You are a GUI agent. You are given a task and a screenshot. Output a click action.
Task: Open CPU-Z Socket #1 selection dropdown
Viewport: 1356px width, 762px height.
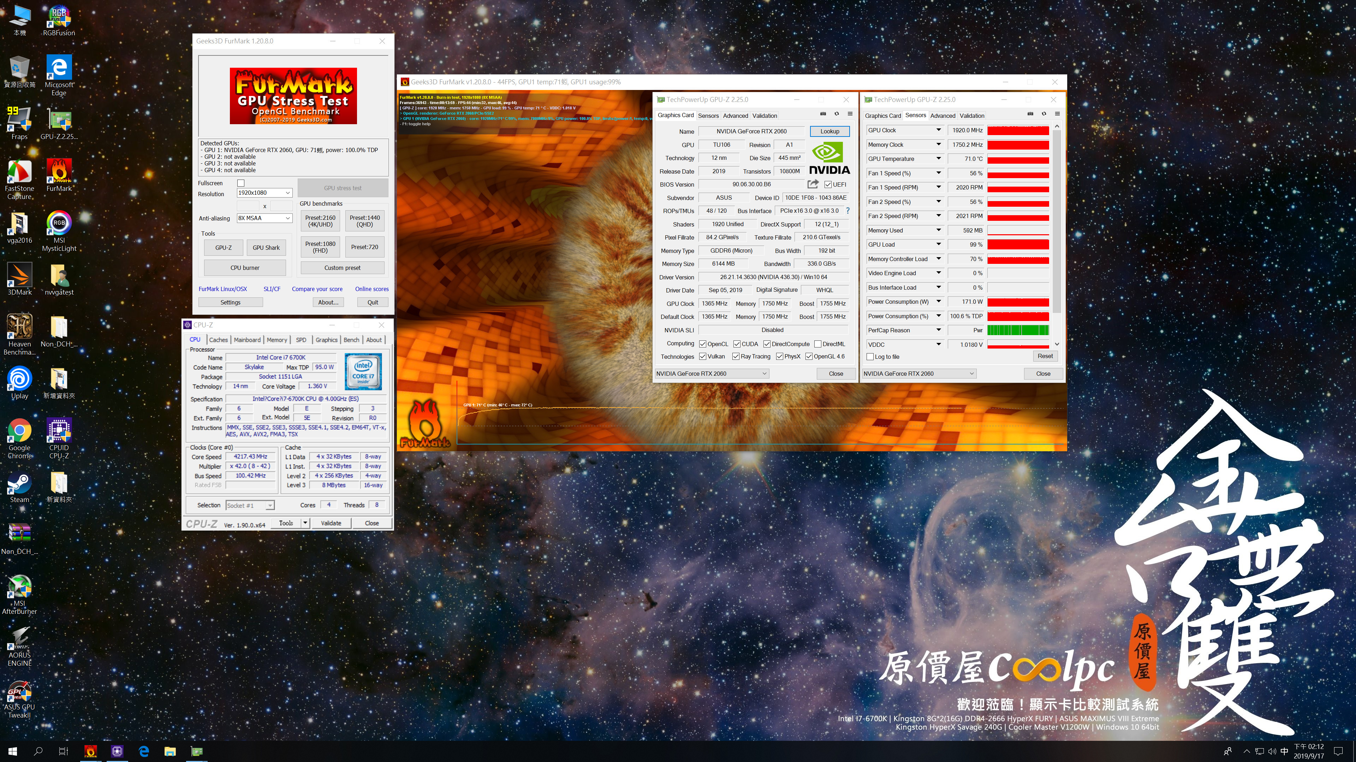(x=250, y=506)
